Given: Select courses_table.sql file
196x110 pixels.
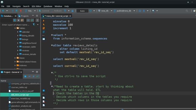Looking at the screenshot, I should [18, 87].
